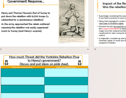Screen dimensions: 126x98
Task: Click the left castle tower icon
Action: click(x=6, y=62)
